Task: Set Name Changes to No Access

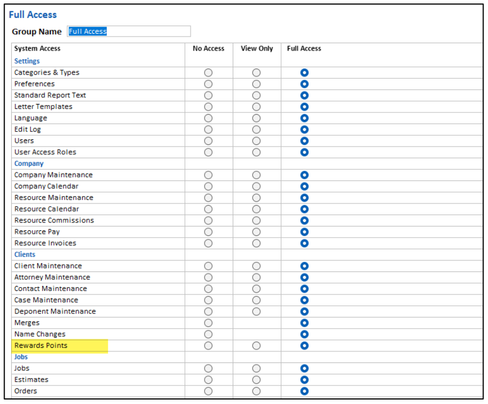Action: tap(208, 334)
